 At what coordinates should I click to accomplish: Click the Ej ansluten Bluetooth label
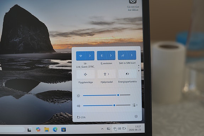point(106,63)
